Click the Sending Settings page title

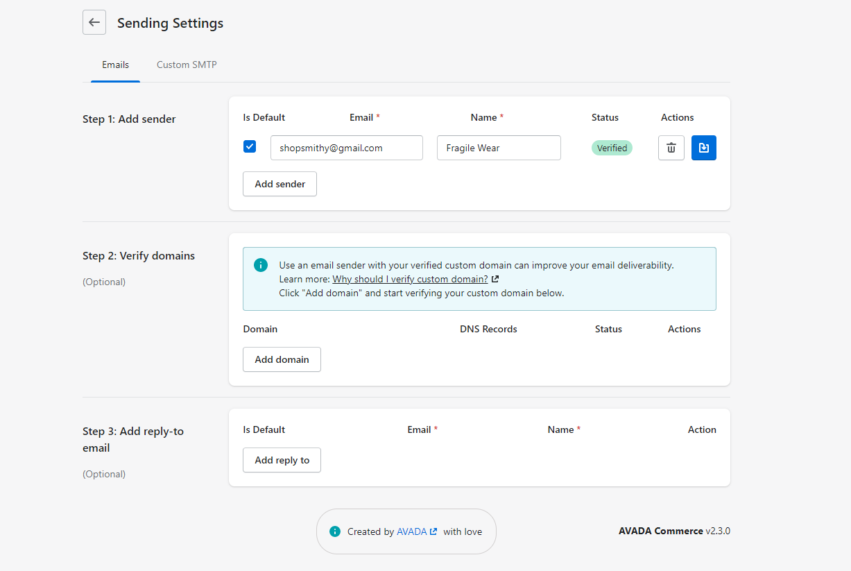(x=170, y=23)
